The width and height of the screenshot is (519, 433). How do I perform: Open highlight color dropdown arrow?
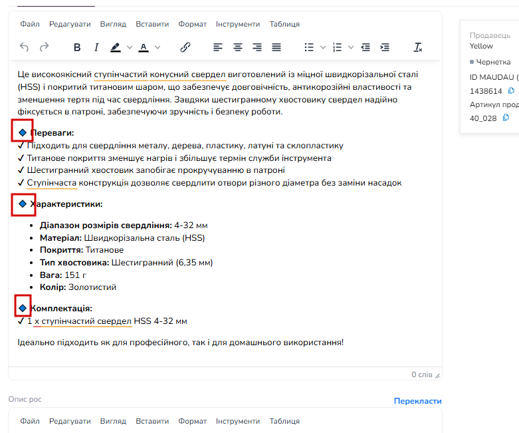pos(130,47)
